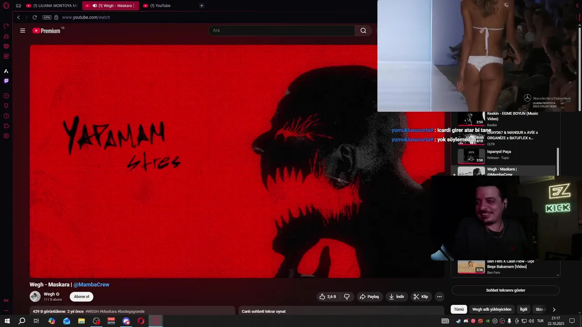
Task: Open the volume speaker tray icon
Action: tap(531, 321)
